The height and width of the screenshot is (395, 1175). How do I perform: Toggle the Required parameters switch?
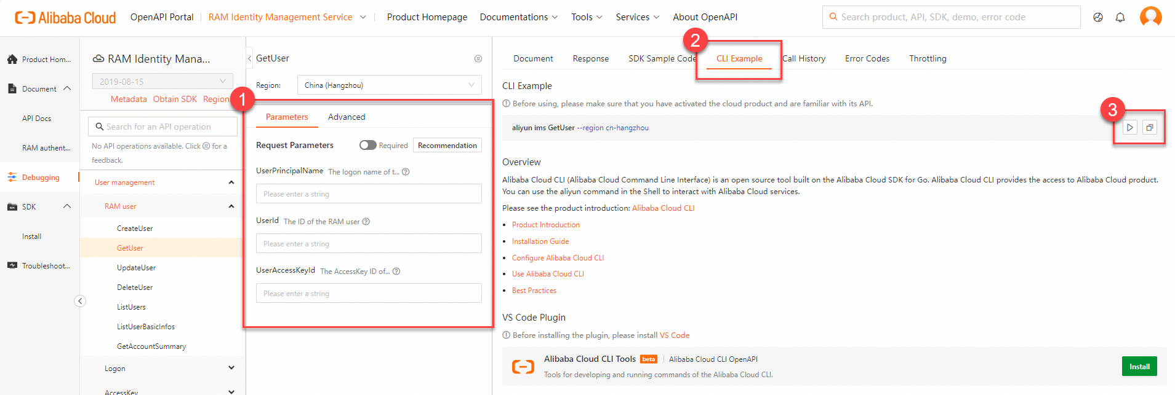368,146
